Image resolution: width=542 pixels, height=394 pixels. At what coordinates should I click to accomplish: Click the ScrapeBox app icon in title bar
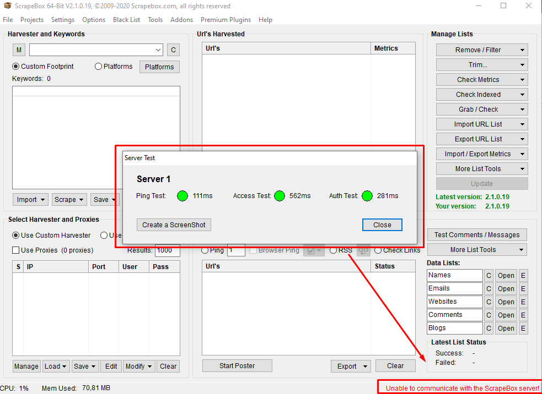7,6
